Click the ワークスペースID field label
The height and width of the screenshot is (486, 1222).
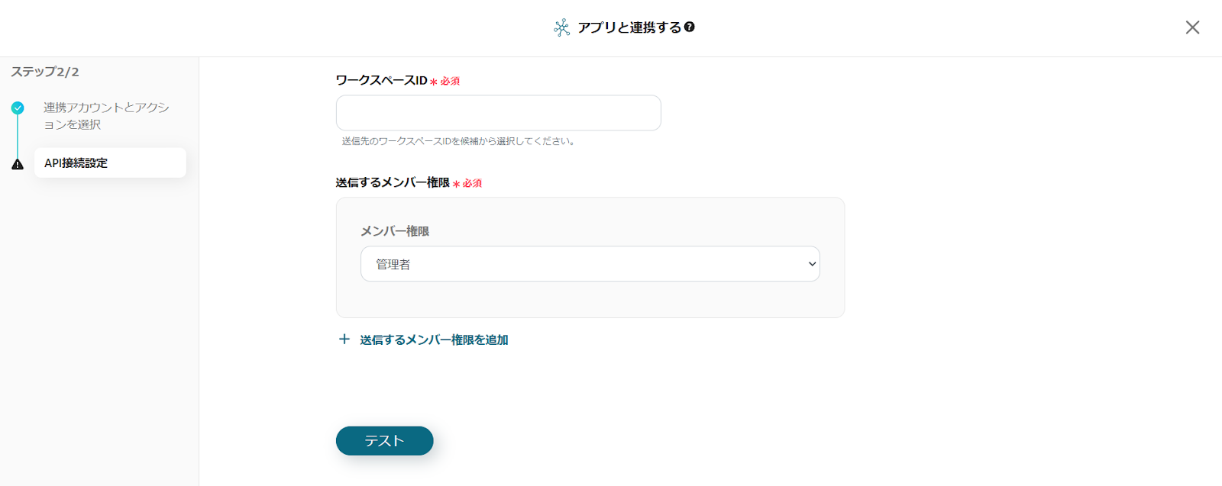coord(382,81)
